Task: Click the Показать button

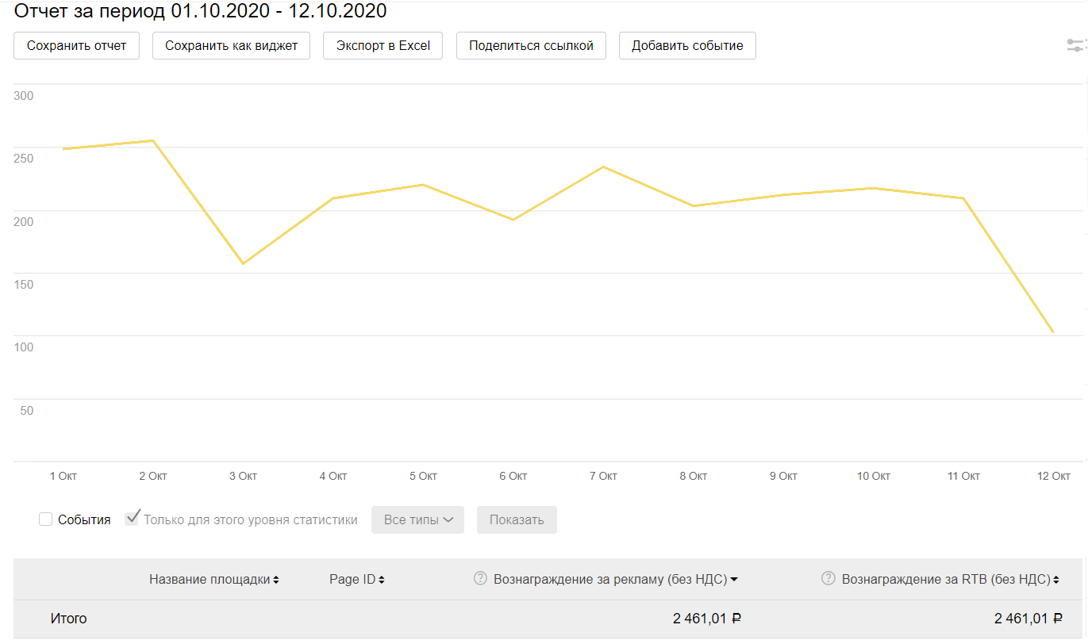Action: point(517,520)
